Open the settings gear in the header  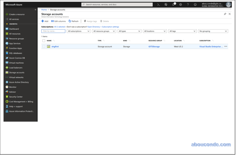point(180,5)
